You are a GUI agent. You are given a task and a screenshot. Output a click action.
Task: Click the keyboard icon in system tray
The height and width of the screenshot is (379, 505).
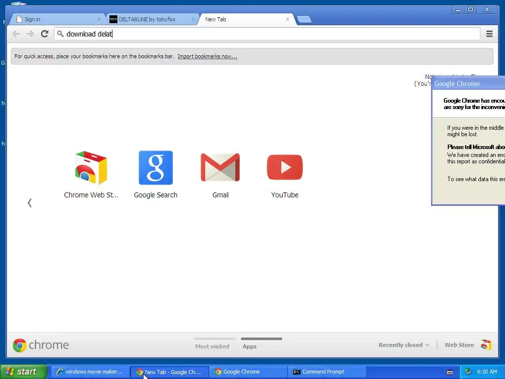(x=450, y=372)
